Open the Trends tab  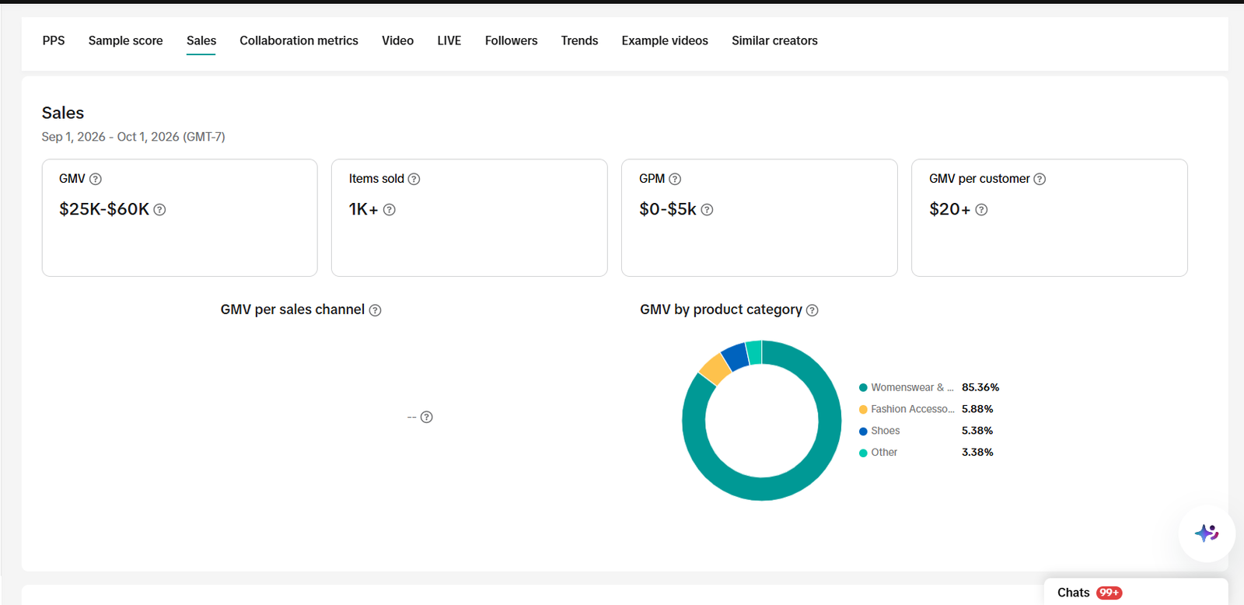579,40
